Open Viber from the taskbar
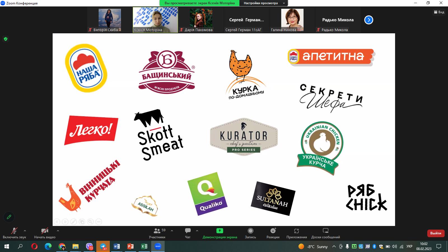The width and height of the screenshot is (448, 252). point(89,246)
